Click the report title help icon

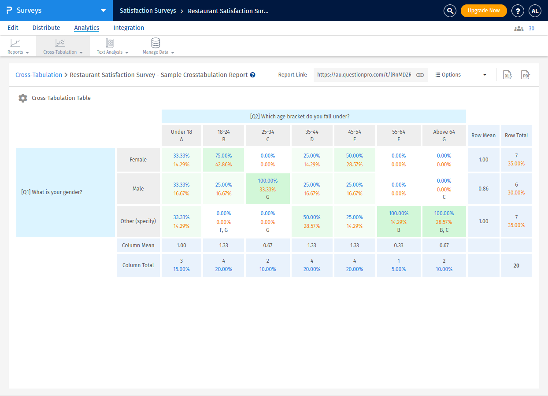(253, 75)
